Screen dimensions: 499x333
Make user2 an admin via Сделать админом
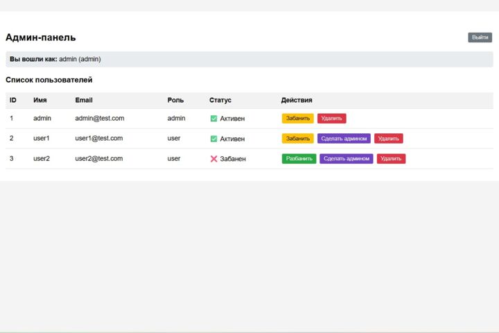click(347, 159)
